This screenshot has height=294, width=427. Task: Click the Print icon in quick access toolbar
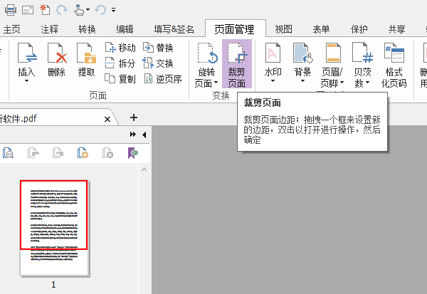11,10
